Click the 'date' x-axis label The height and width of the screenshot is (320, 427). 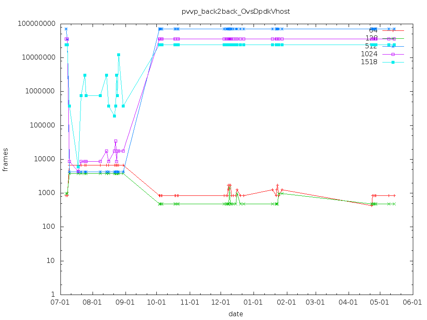coord(236,314)
